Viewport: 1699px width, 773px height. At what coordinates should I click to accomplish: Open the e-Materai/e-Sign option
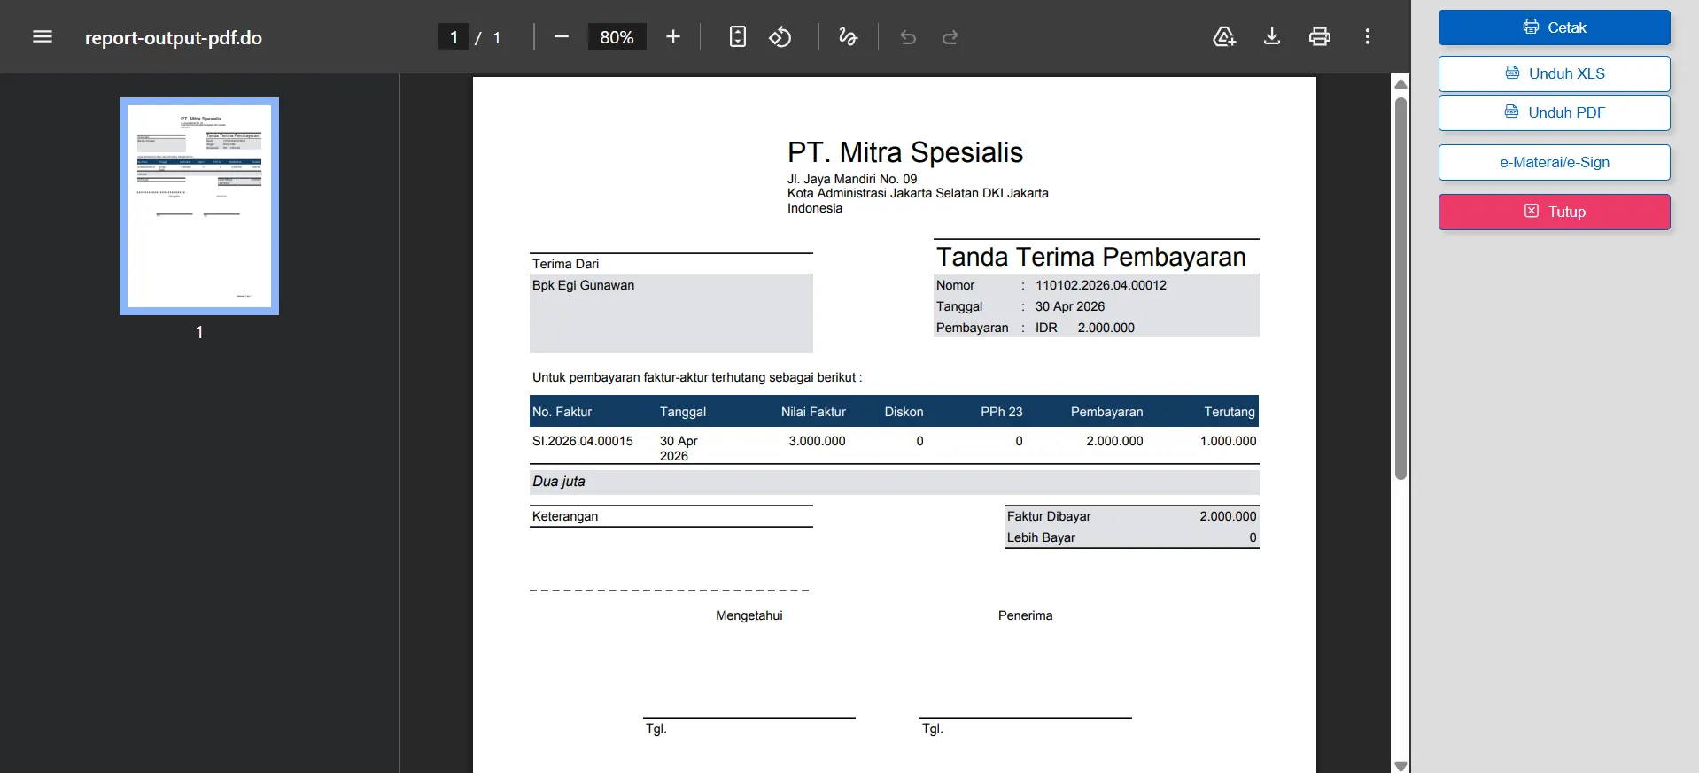(1555, 162)
